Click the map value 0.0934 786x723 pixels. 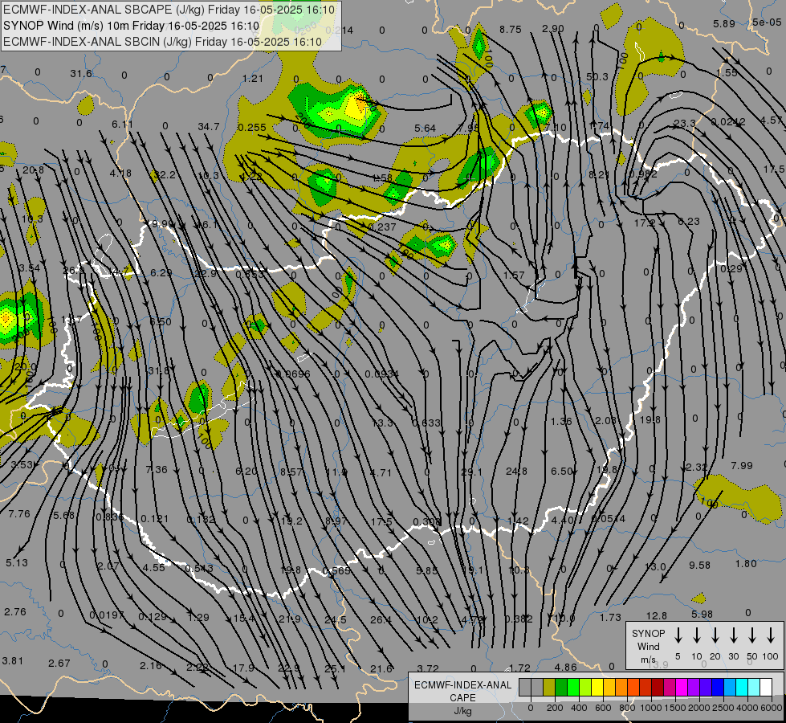[x=382, y=374]
